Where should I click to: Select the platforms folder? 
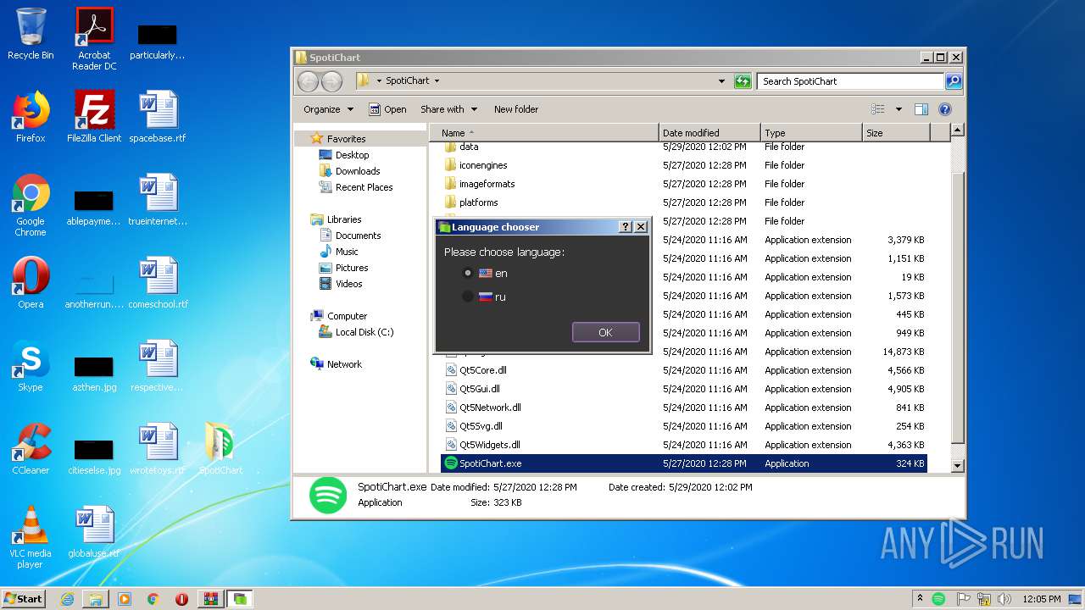click(x=478, y=202)
